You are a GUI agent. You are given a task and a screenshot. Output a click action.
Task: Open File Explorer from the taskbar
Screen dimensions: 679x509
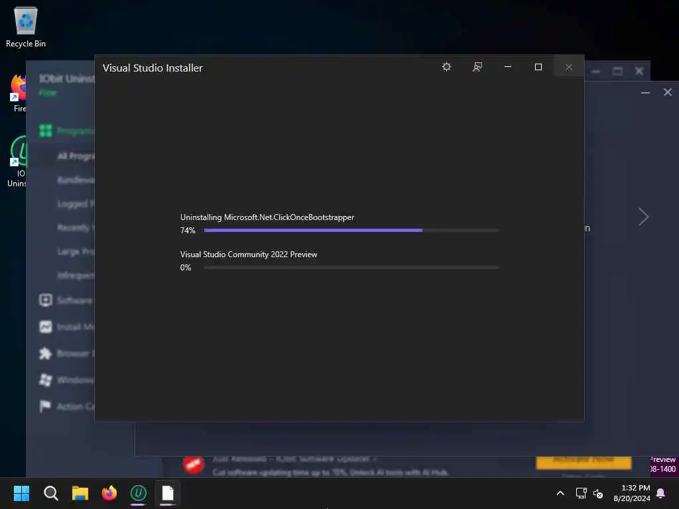pos(80,493)
